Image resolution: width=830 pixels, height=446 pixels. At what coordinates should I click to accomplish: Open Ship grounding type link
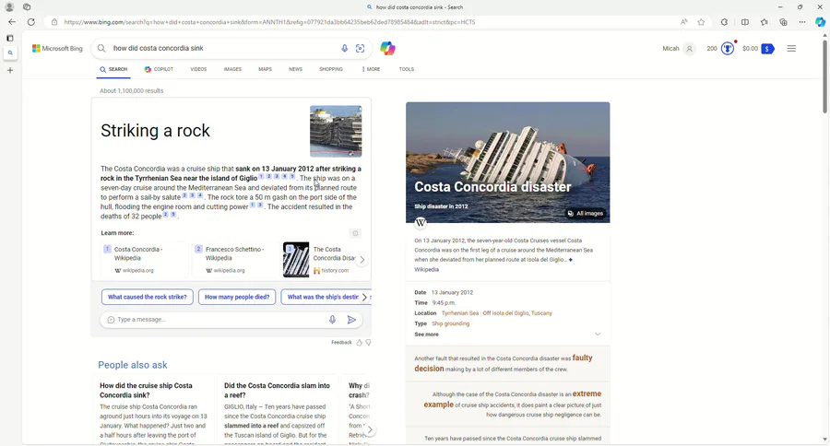450,323
